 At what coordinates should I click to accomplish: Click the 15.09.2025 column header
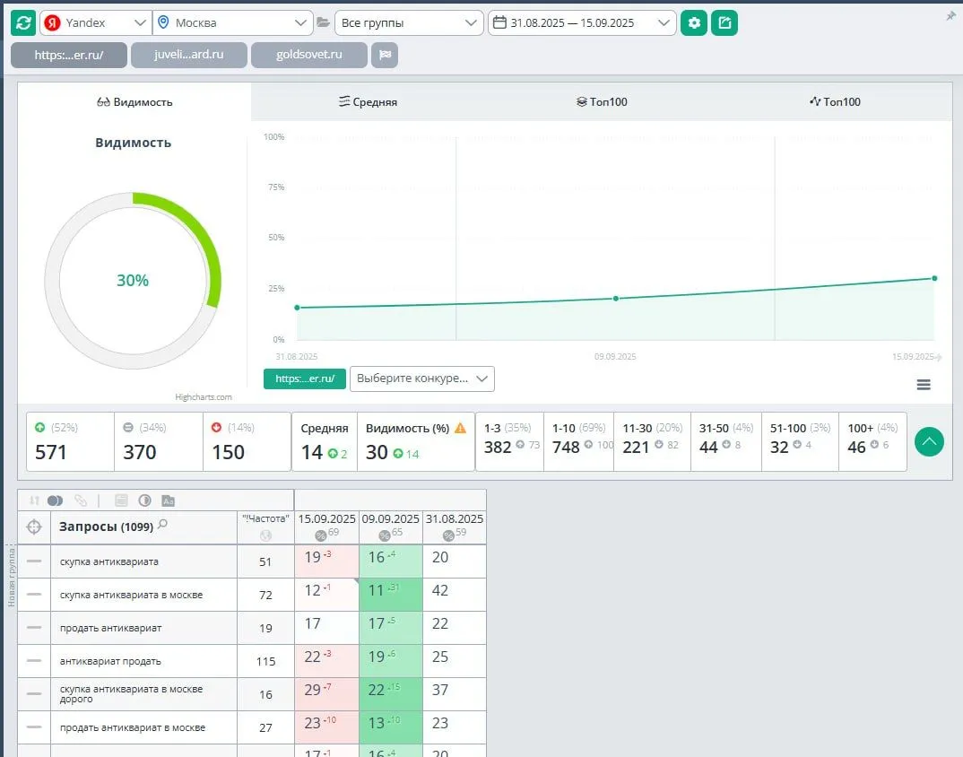[x=326, y=527]
